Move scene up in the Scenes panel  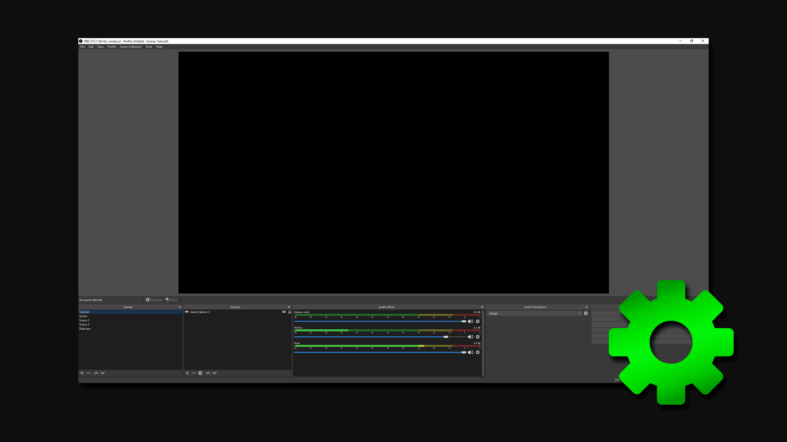click(96, 373)
